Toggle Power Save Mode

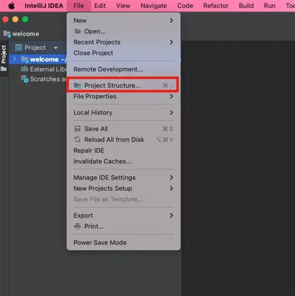(x=123, y=243)
